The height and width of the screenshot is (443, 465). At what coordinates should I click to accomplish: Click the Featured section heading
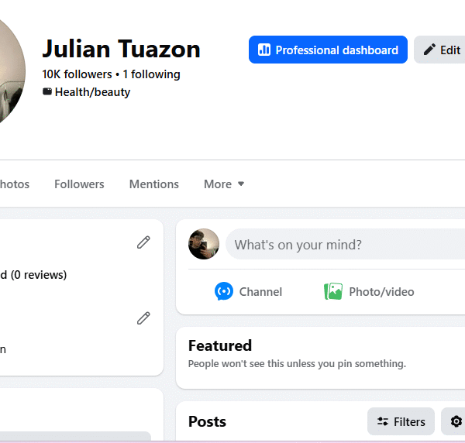pos(220,345)
